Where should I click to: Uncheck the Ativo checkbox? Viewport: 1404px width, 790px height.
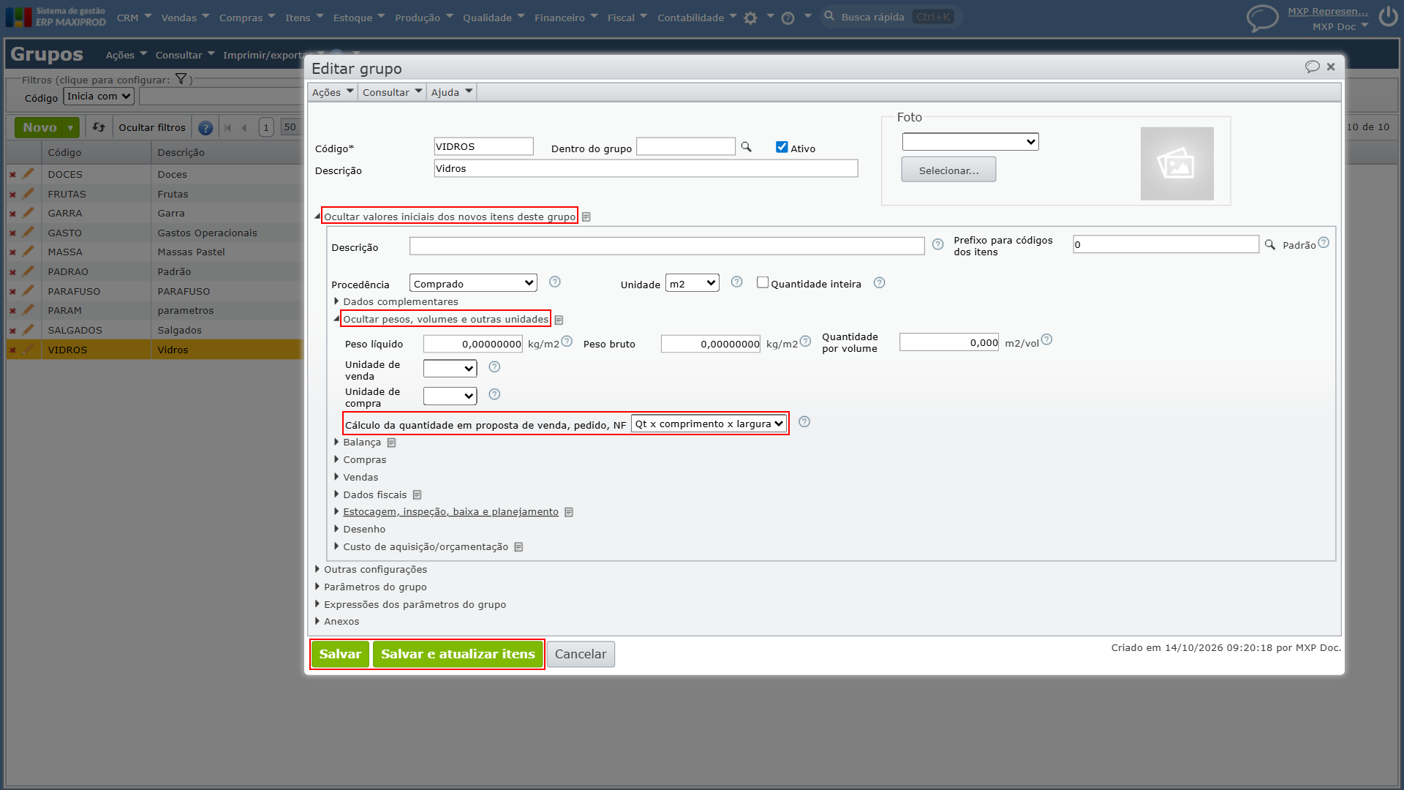(x=782, y=147)
